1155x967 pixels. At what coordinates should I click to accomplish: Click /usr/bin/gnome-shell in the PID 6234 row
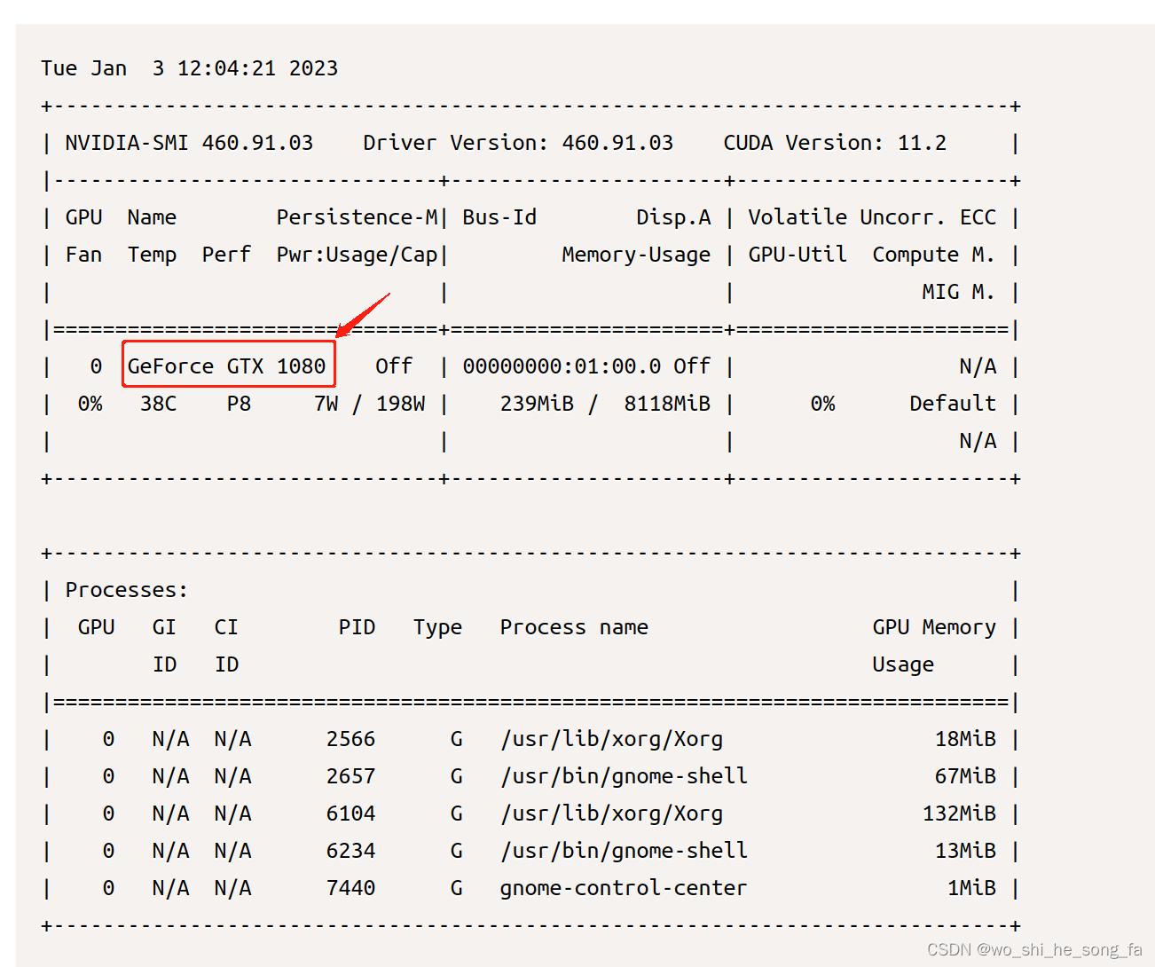(624, 851)
